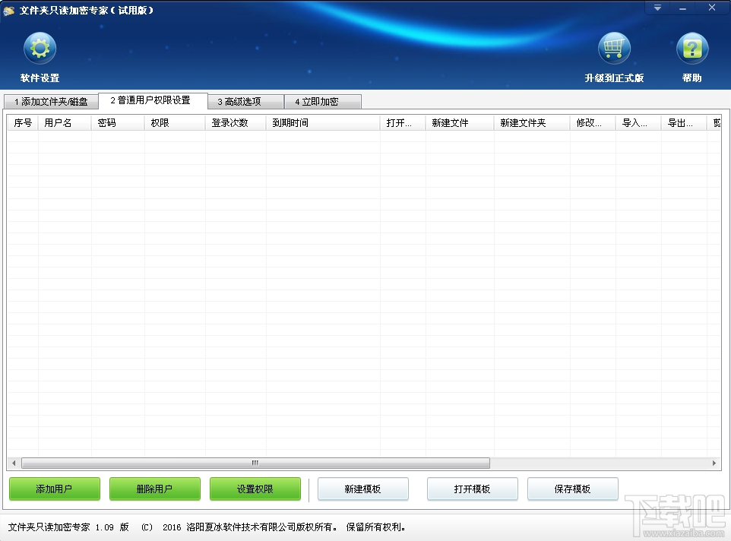Click the 修改... column header

coord(593,123)
